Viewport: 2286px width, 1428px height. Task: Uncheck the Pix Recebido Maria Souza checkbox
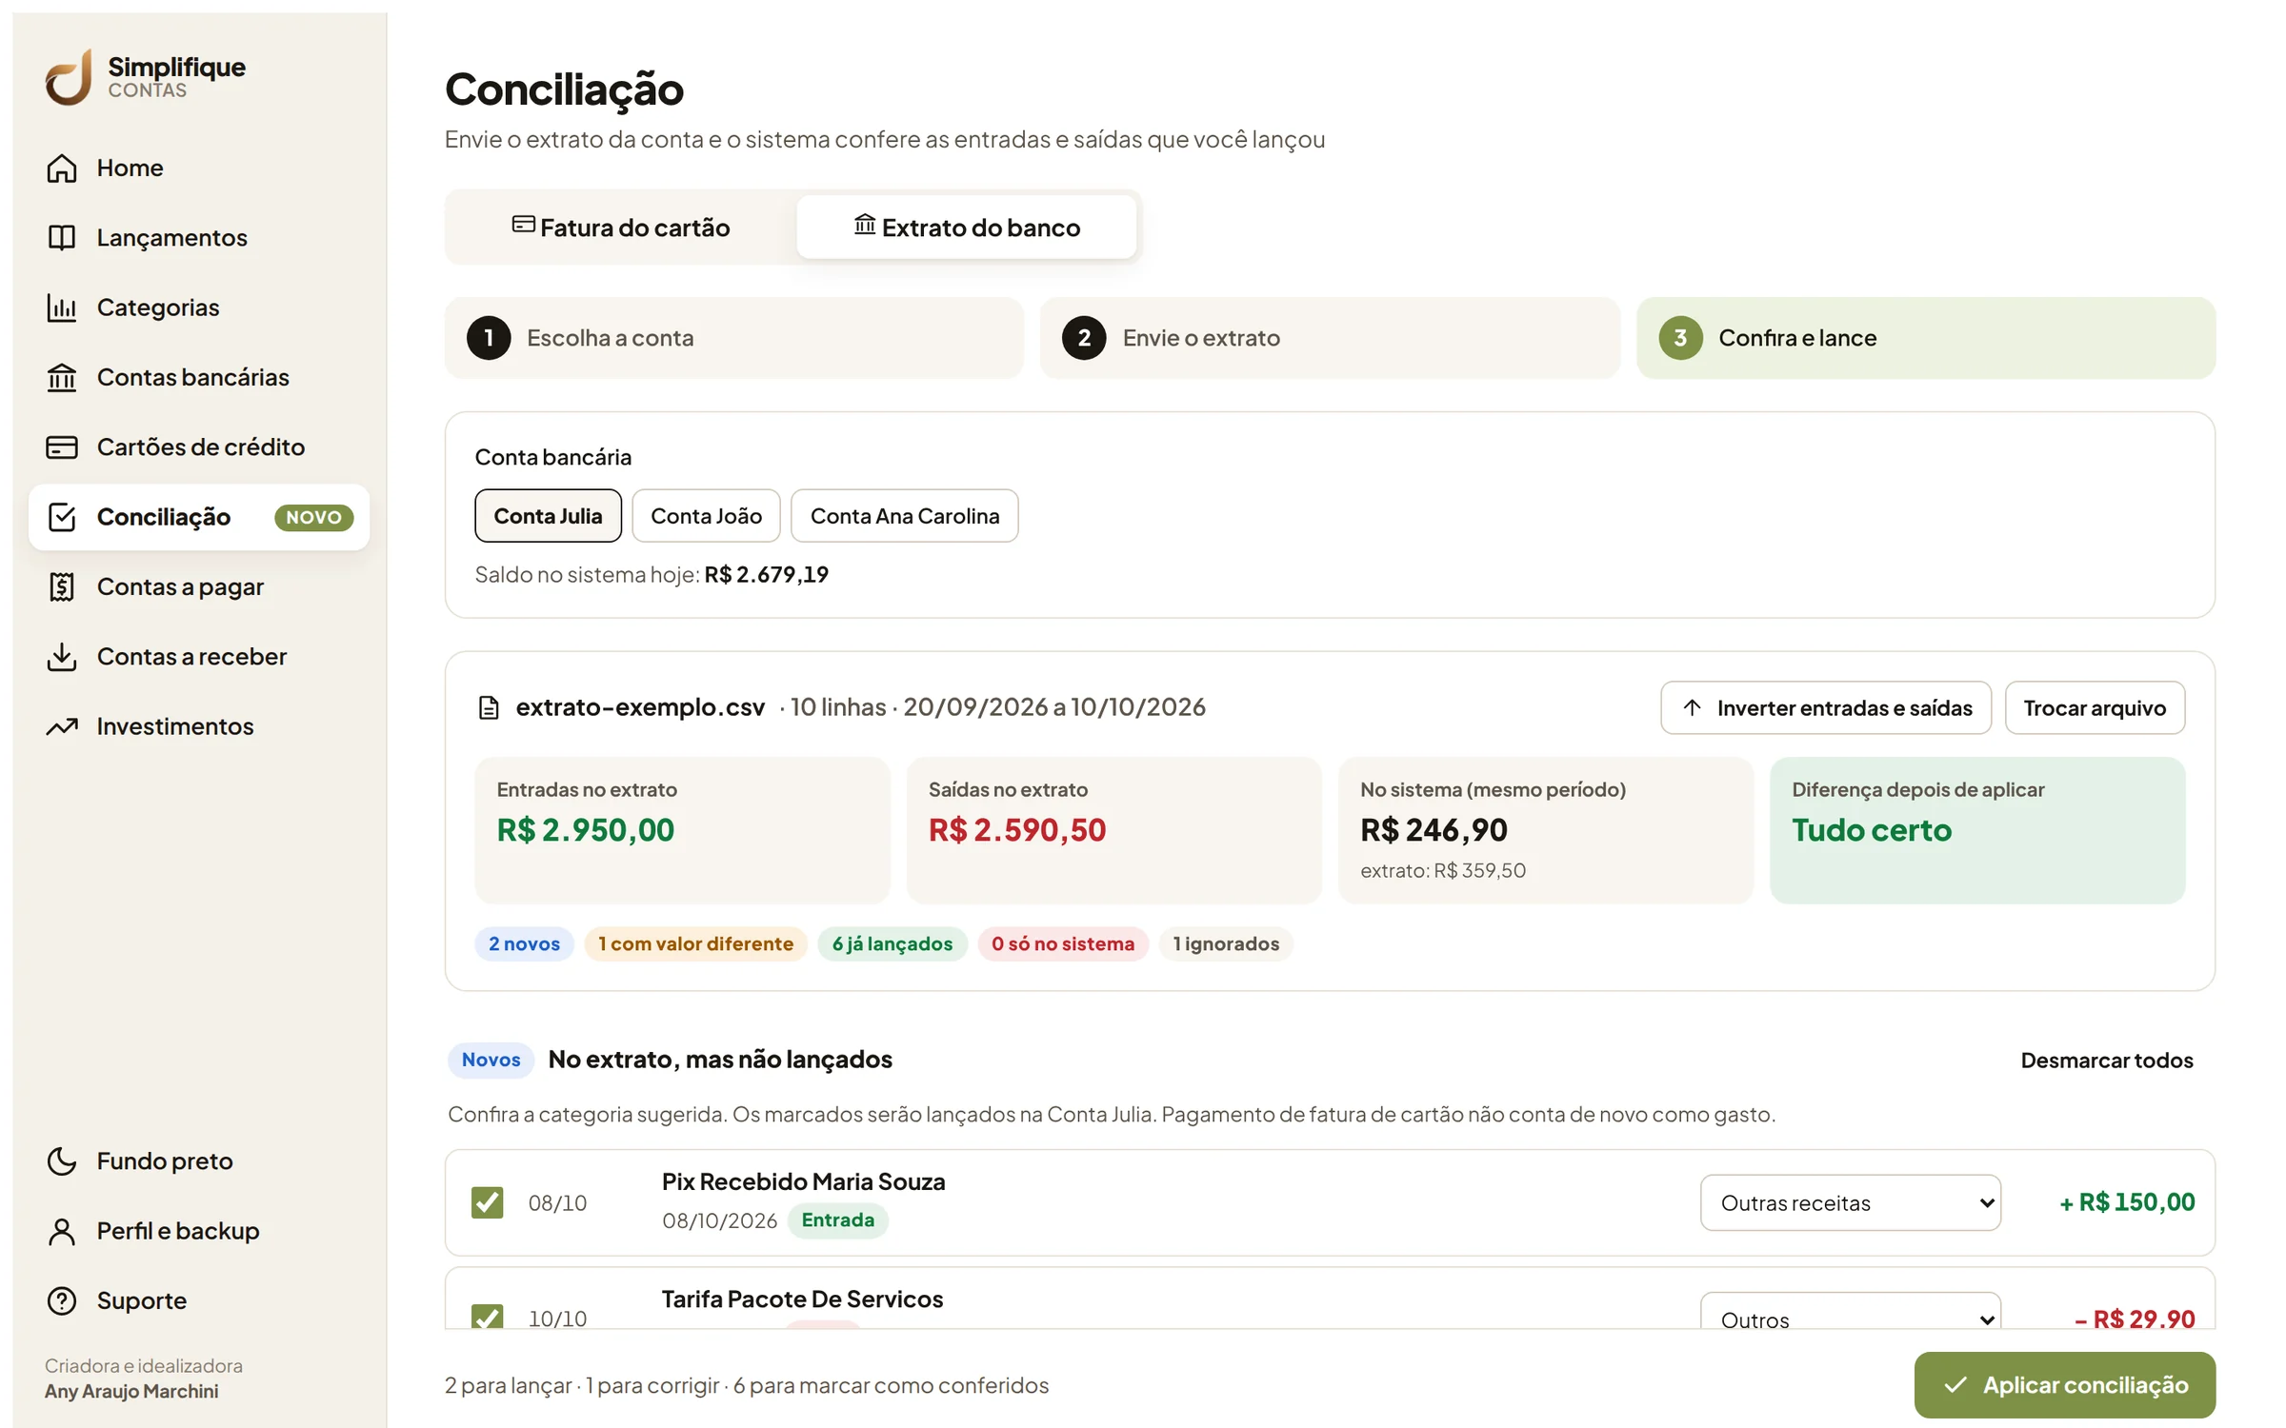[x=488, y=1202]
